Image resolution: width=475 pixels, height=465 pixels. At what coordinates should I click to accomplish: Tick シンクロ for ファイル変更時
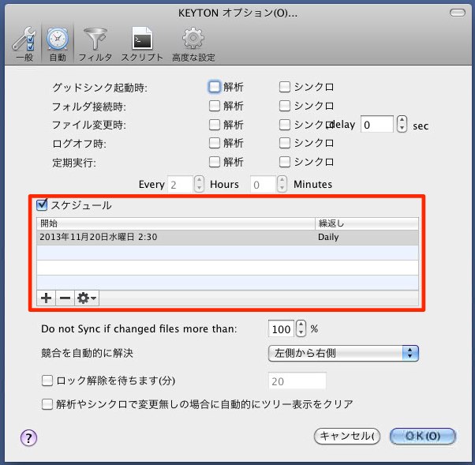(x=285, y=125)
